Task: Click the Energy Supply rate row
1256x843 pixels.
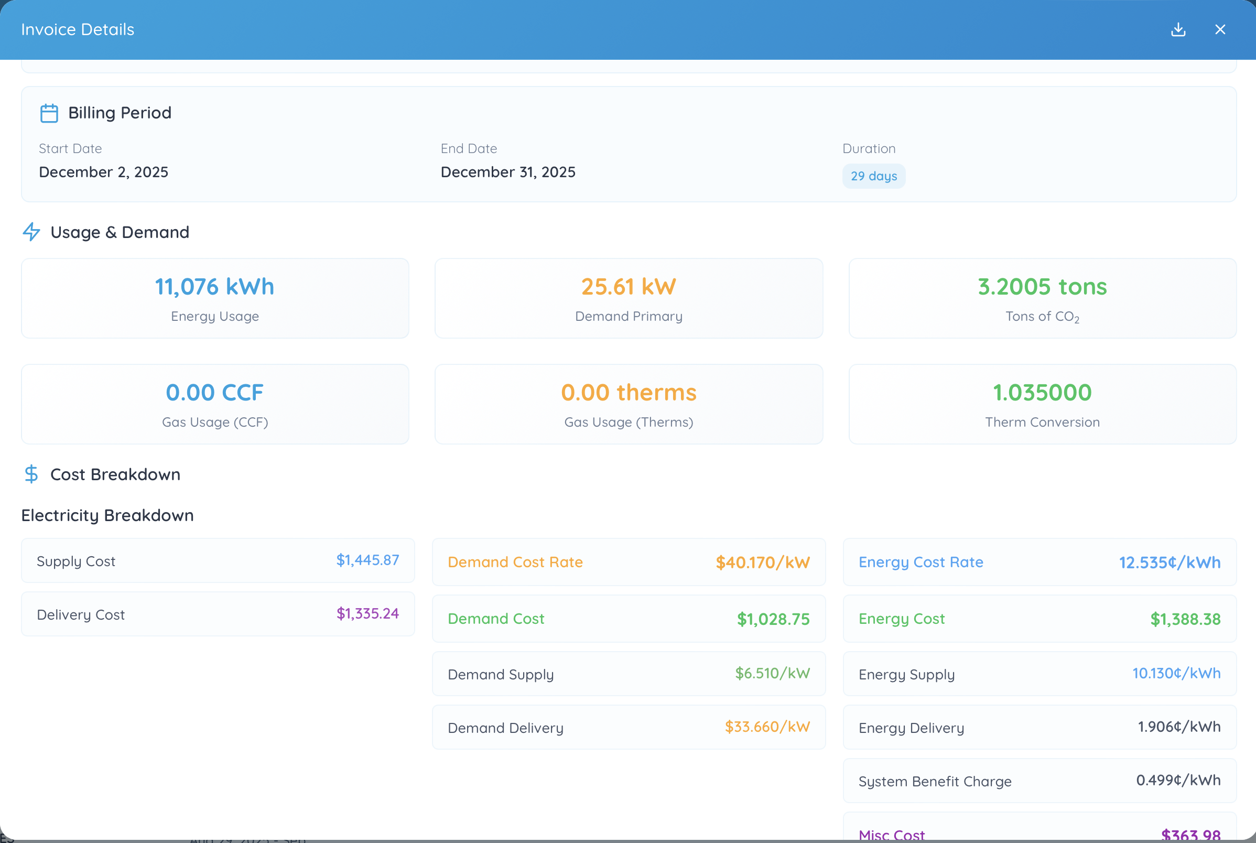Action: (1039, 674)
